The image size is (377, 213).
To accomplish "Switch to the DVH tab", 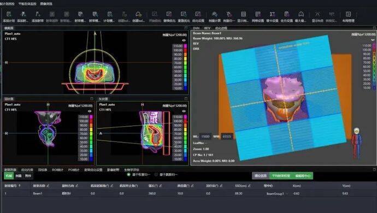I will 196,28.
